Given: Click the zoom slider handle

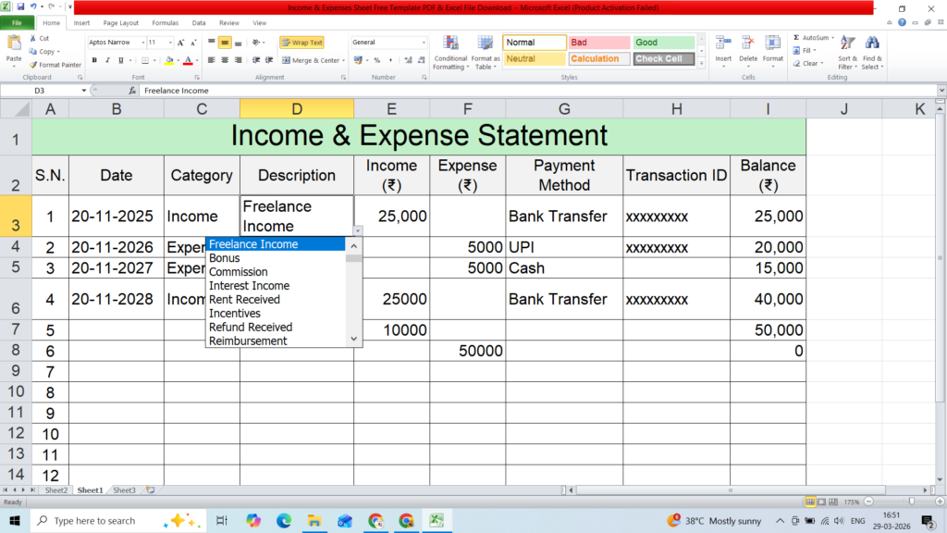Looking at the screenshot, I should [x=911, y=502].
